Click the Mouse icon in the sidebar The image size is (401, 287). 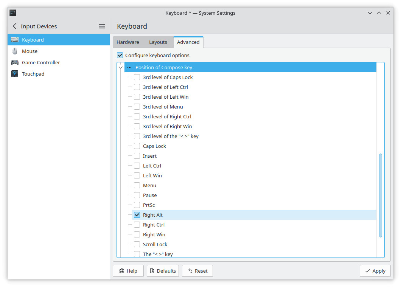tap(15, 51)
